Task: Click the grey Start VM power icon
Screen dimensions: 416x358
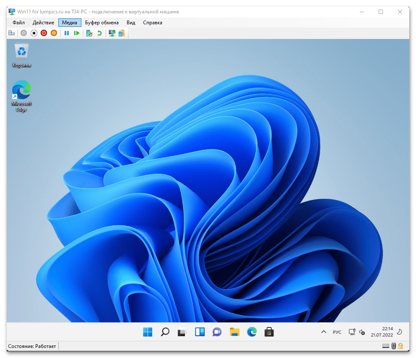Action: pos(23,33)
